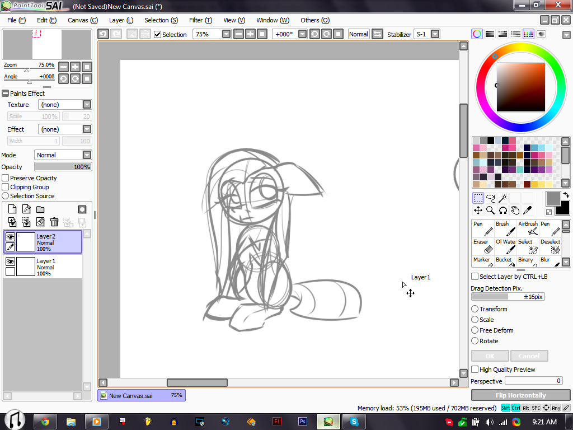Click the Flip Horizontally button
The height and width of the screenshot is (430, 573).
point(520,395)
